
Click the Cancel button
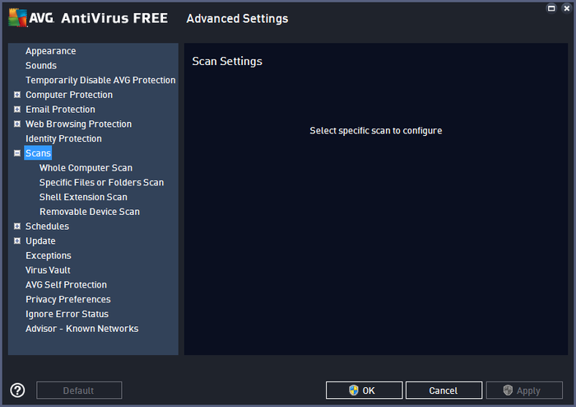tap(444, 390)
